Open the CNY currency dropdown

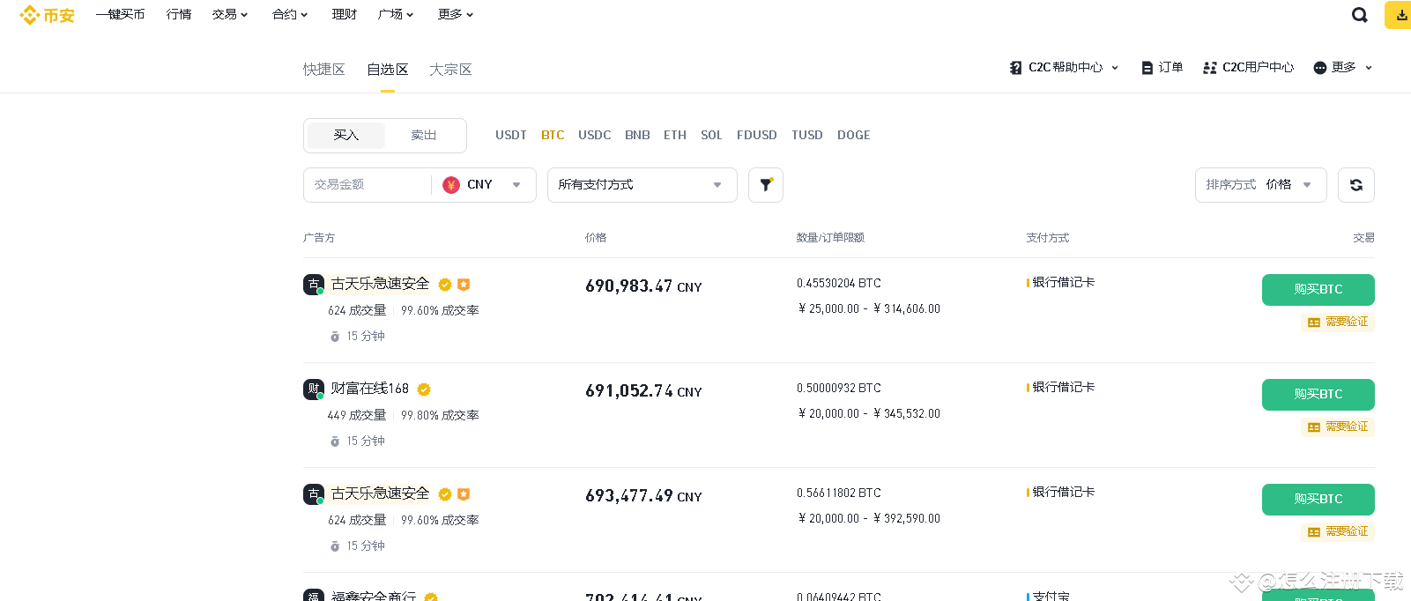tap(484, 185)
